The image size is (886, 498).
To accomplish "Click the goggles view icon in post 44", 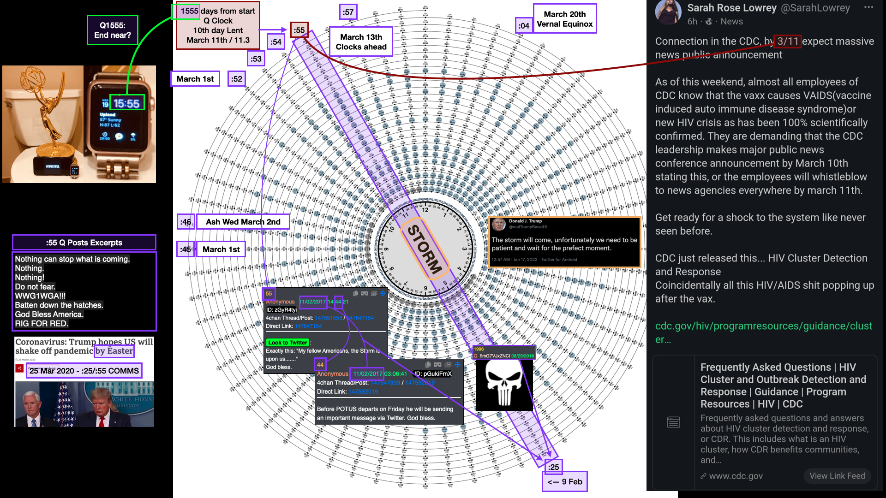I will point(437,364).
